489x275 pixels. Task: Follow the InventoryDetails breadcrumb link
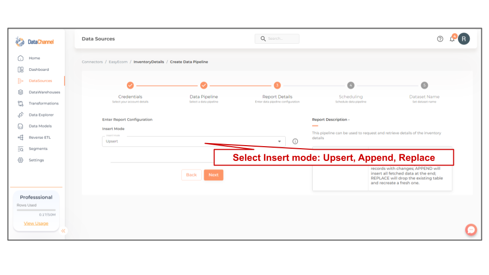pos(148,62)
